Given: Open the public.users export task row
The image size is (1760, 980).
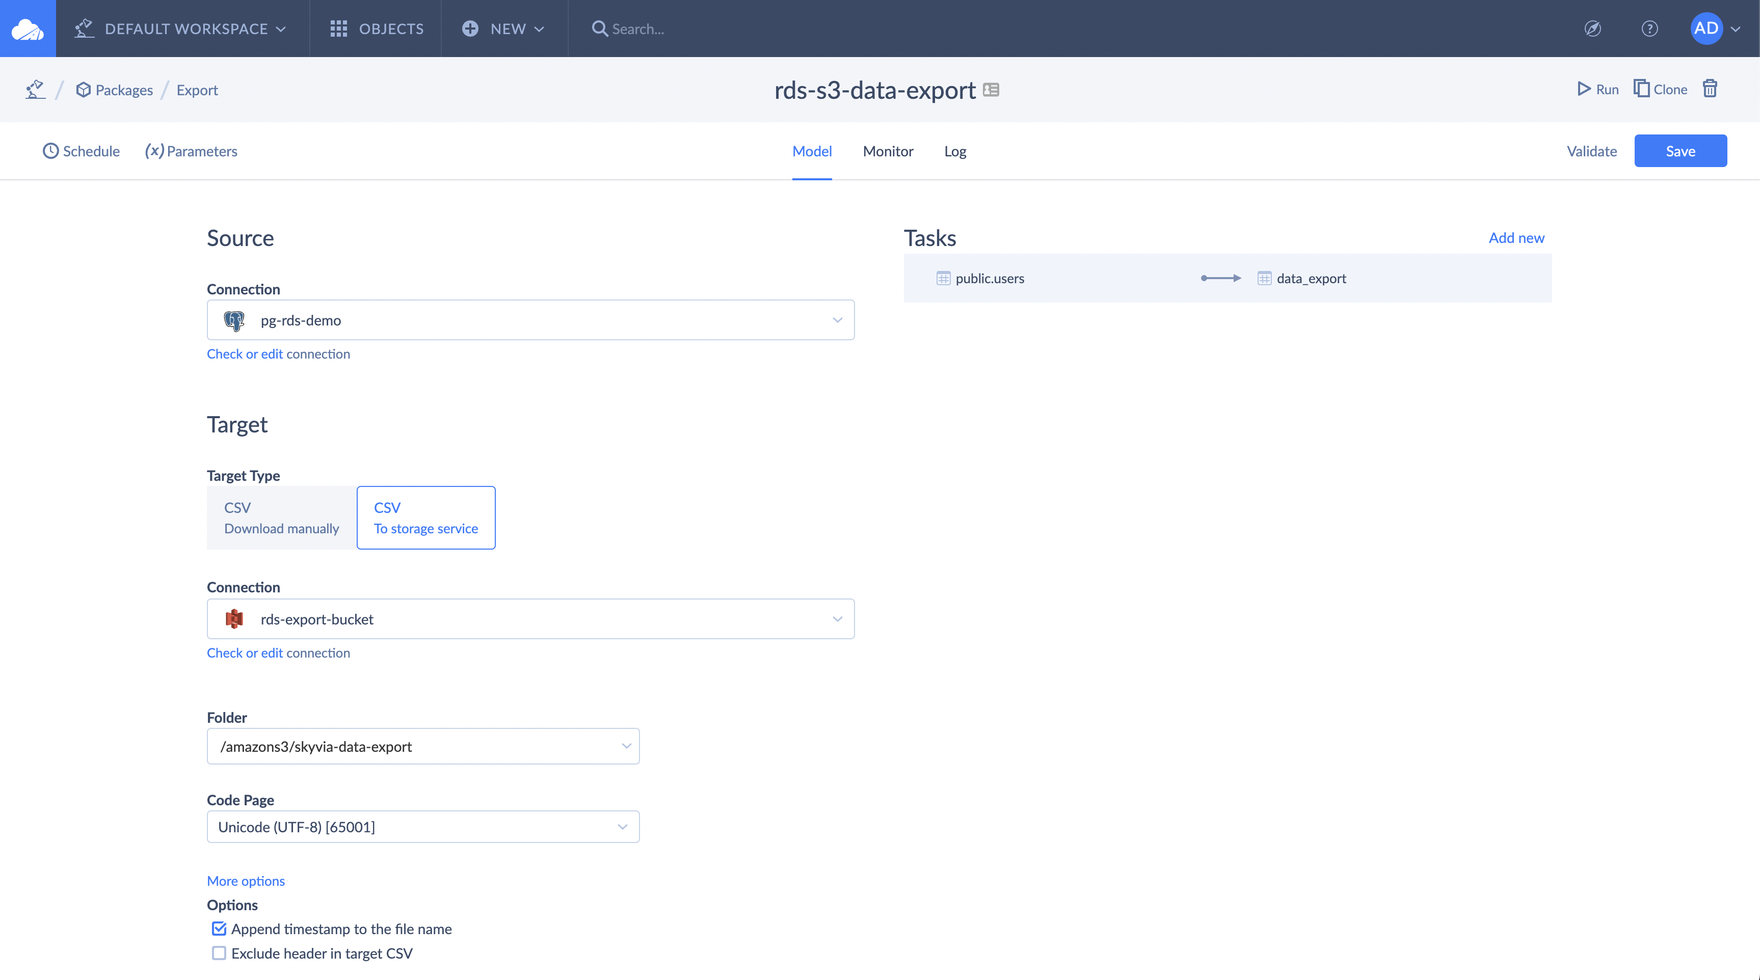Looking at the screenshot, I should [990, 278].
